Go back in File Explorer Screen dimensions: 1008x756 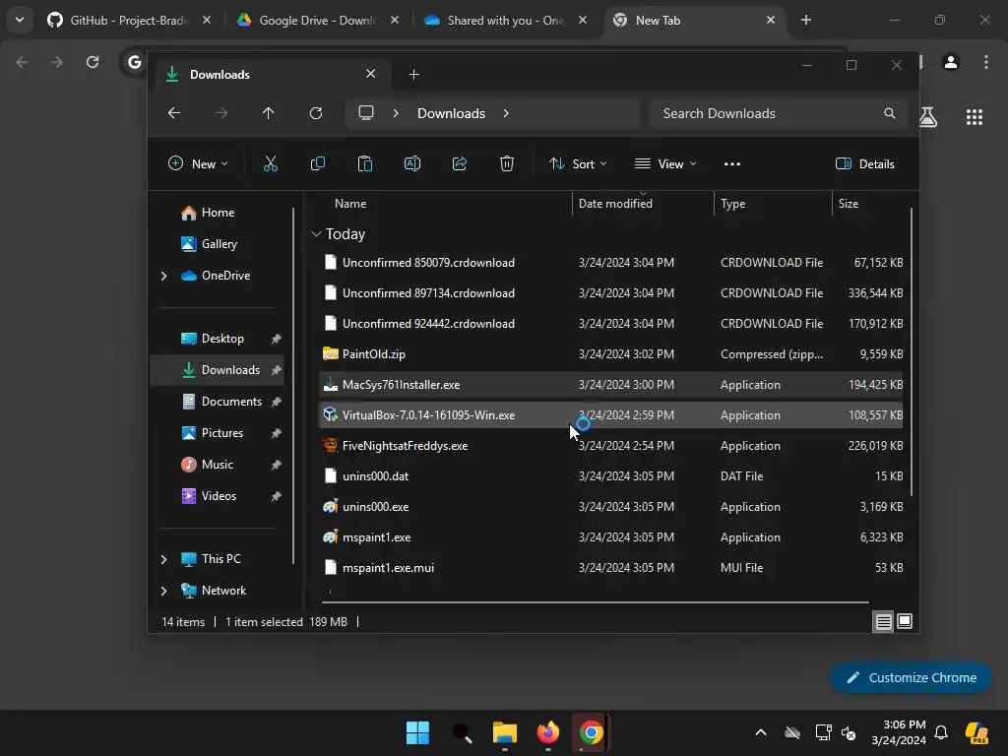(174, 113)
